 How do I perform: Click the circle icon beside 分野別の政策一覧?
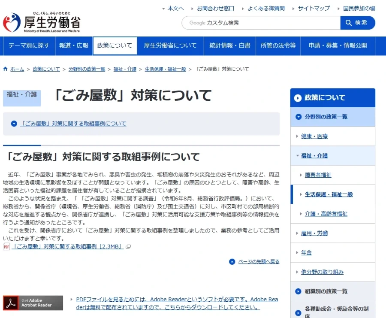(299, 117)
